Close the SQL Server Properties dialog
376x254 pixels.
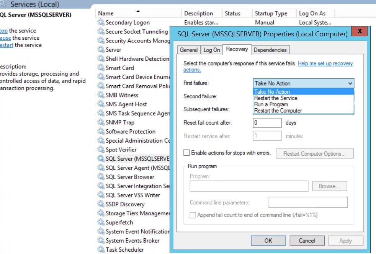pos(360,31)
